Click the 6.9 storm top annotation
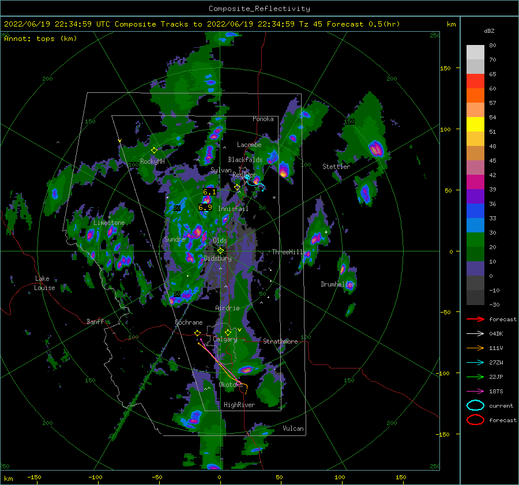This screenshot has width=519, height=485. (x=205, y=208)
